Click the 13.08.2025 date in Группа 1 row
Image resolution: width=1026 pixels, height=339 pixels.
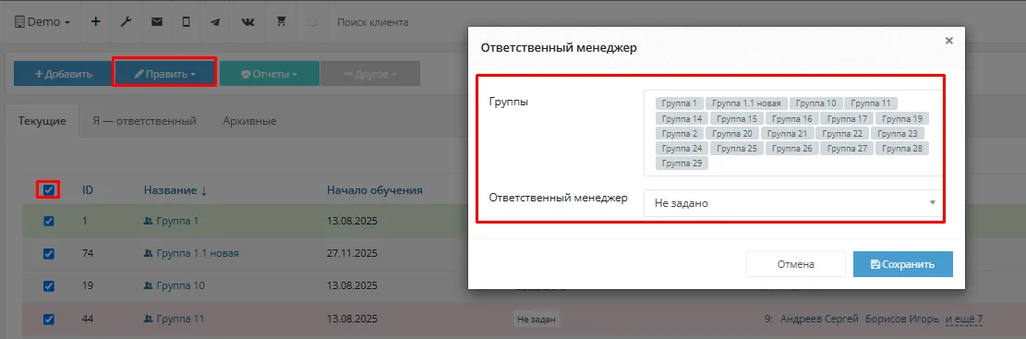pos(352,221)
